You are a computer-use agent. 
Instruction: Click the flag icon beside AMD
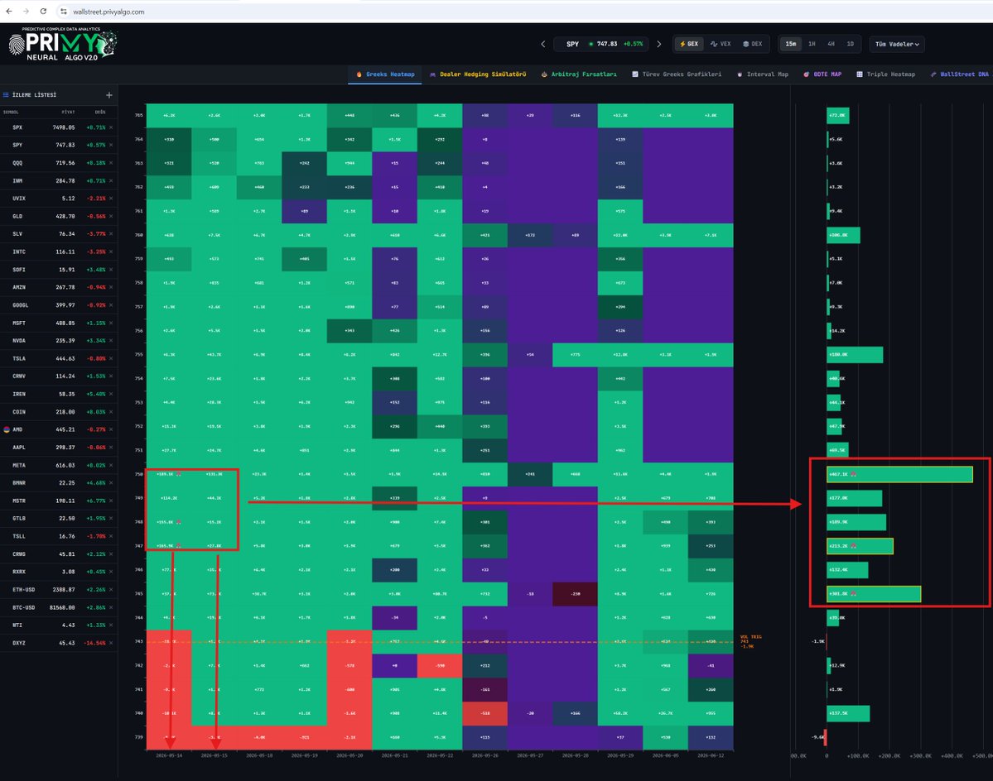click(x=7, y=429)
